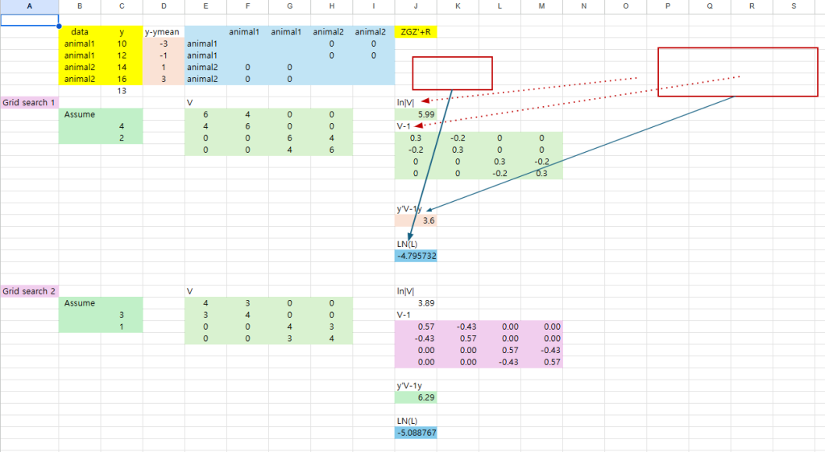
Task: Select the ln|V| value 5.99
Action: point(416,115)
